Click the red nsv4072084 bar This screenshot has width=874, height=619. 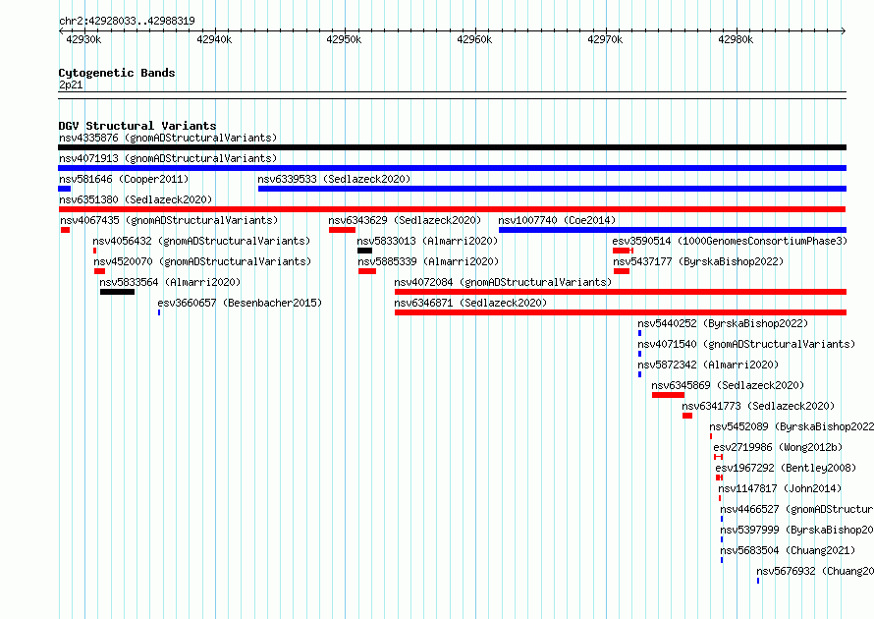coord(621,292)
